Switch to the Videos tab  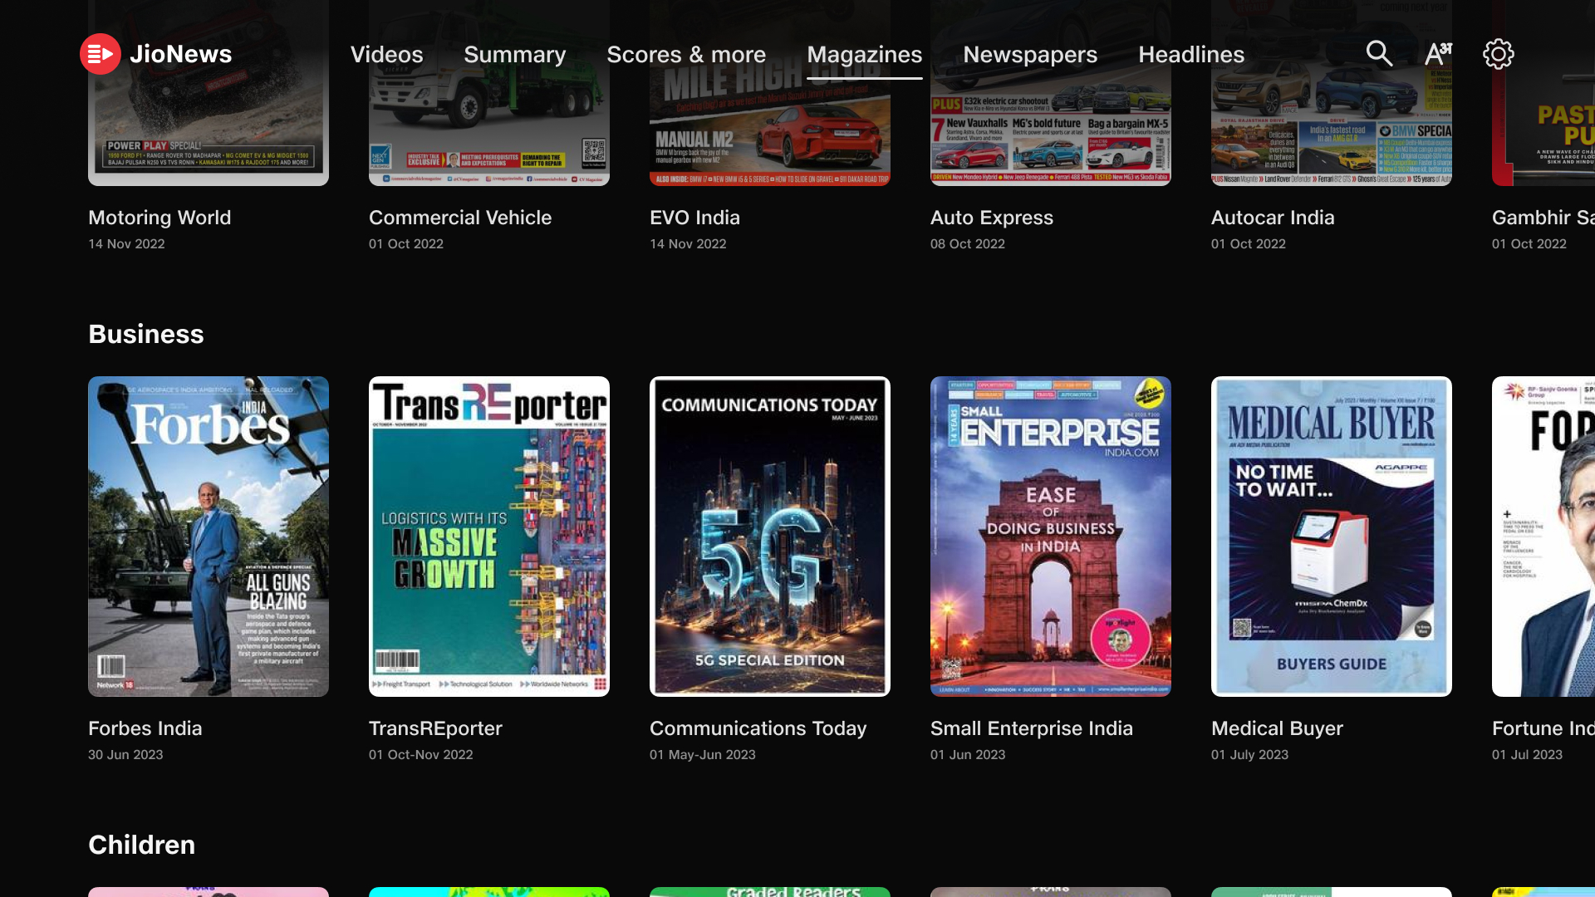pos(386,55)
